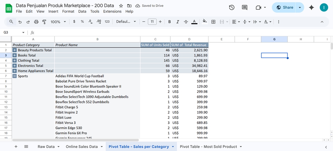Click the all sheets list icon
The height and width of the screenshot is (151, 333).
(26, 147)
